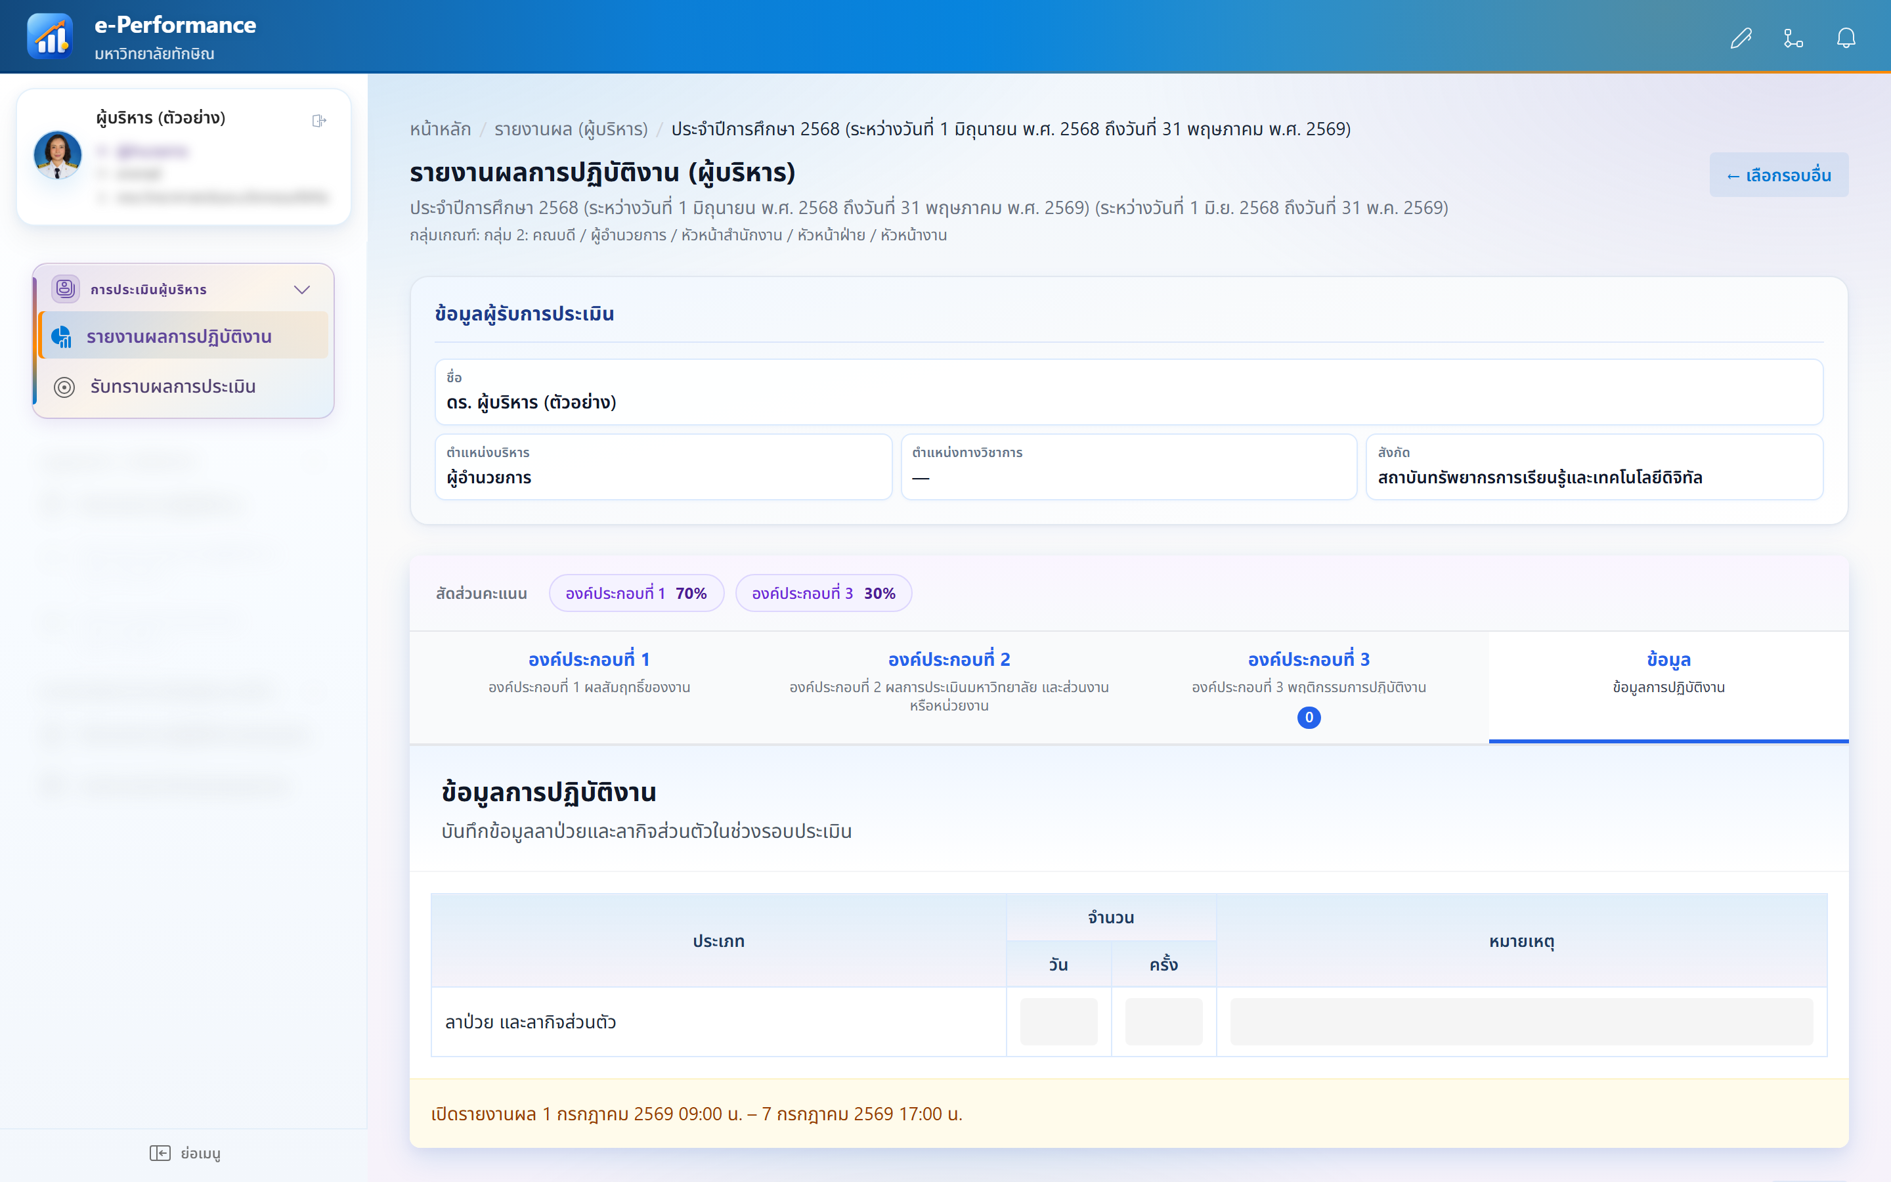Go to หน้าหลัก breadcrumb link
The width and height of the screenshot is (1891, 1182).
(x=440, y=129)
